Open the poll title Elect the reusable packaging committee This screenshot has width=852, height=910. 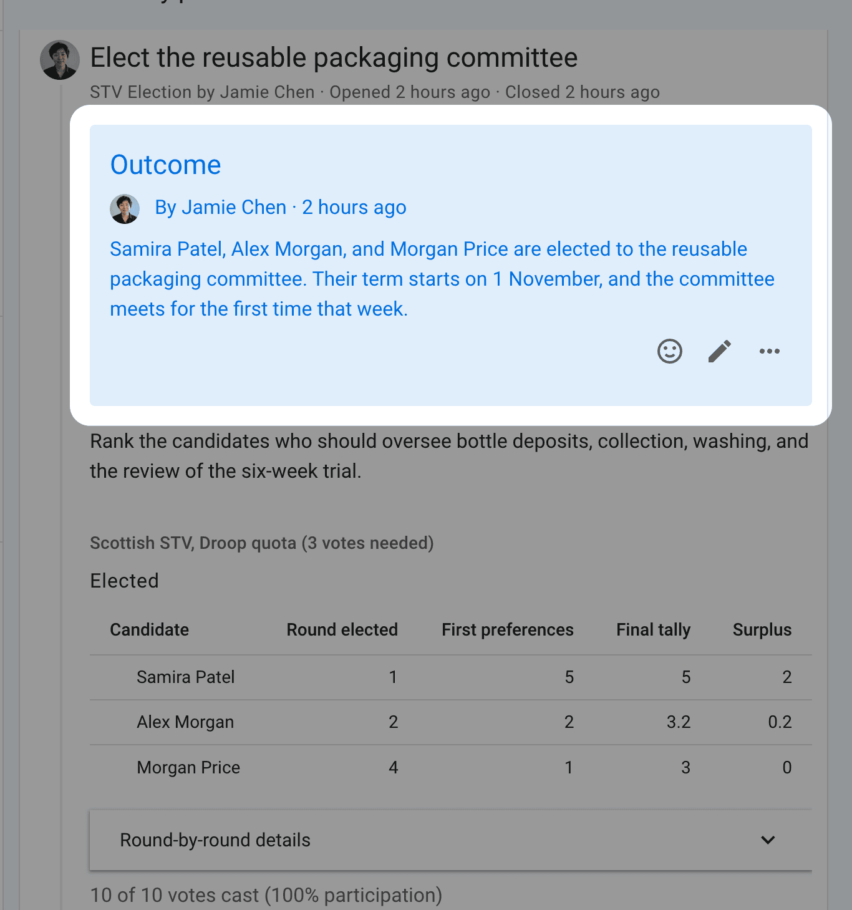334,58
